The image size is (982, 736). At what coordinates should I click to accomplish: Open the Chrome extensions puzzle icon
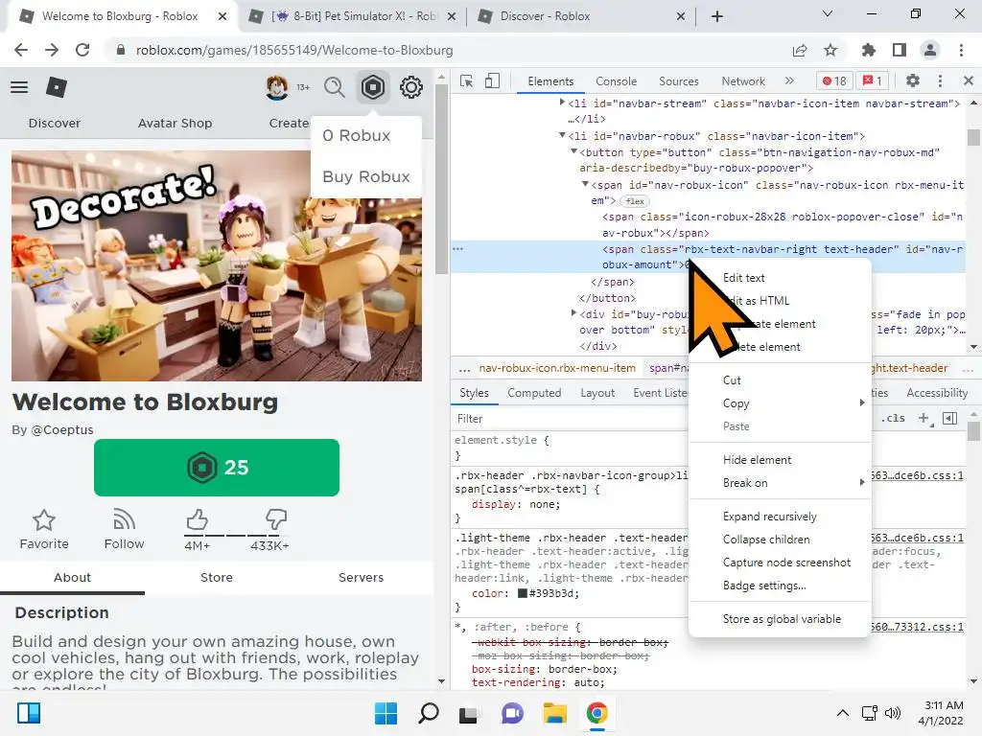point(869,50)
